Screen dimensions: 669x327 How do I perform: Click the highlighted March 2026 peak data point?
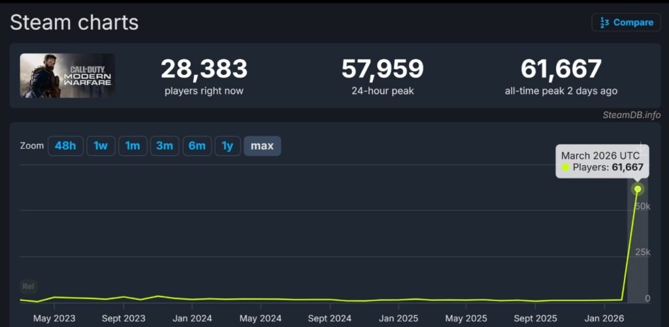638,189
